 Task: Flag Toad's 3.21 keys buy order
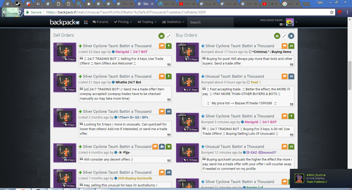284,76
